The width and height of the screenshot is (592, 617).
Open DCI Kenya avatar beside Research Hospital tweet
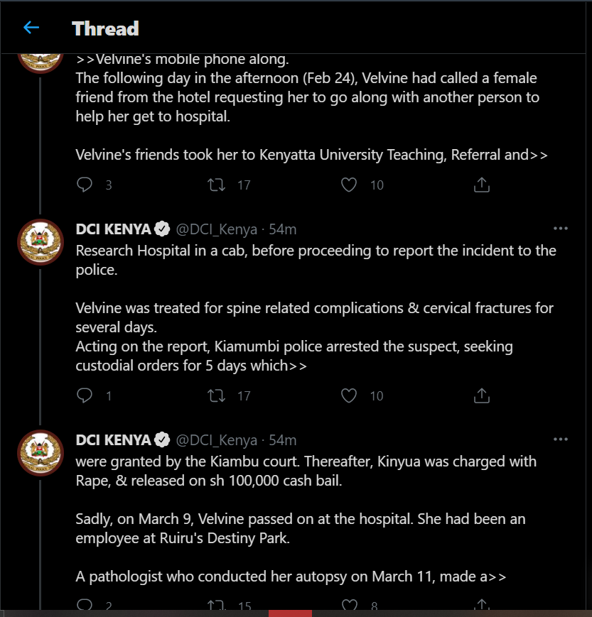tap(40, 244)
